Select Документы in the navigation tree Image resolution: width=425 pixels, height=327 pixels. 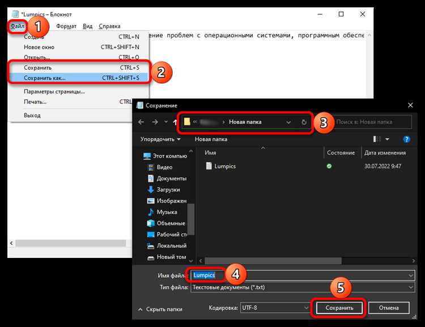pos(167,178)
